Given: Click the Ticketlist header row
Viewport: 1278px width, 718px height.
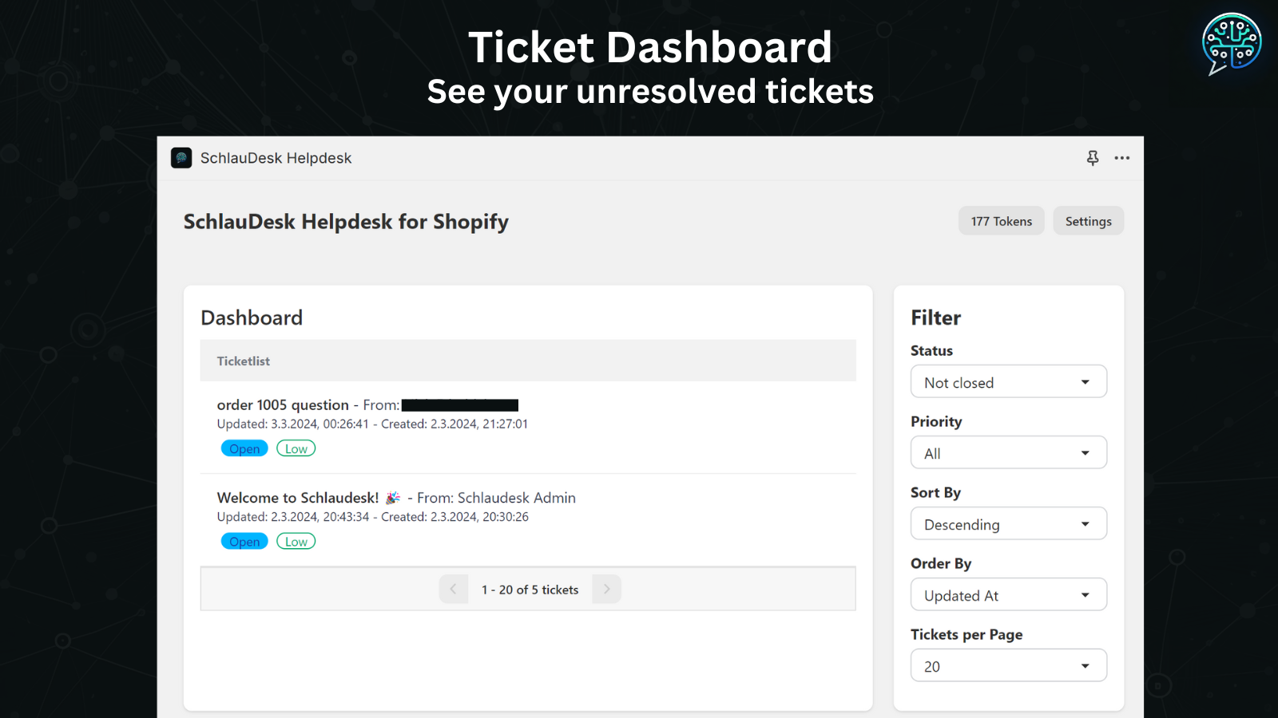Looking at the screenshot, I should coord(527,361).
